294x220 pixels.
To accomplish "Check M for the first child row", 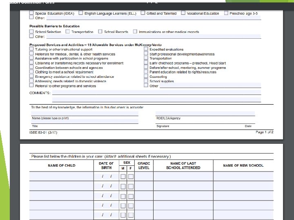I will point(123,176).
